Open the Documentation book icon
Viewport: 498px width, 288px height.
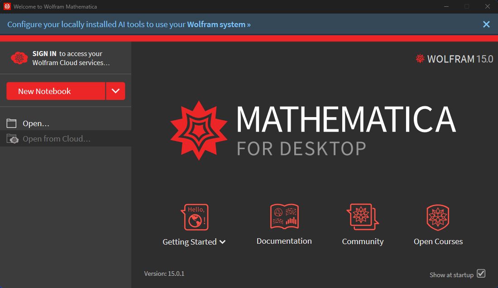click(284, 216)
